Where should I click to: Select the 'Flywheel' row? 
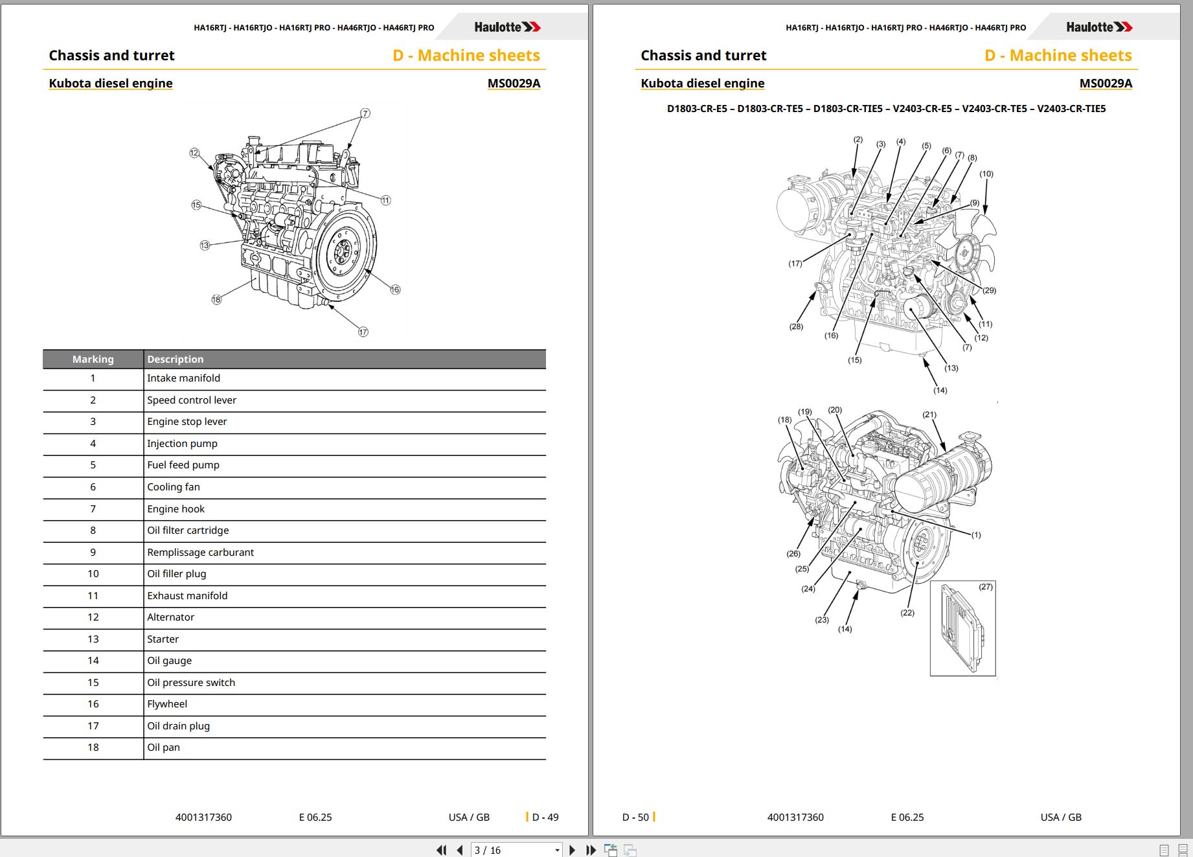click(x=295, y=704)
